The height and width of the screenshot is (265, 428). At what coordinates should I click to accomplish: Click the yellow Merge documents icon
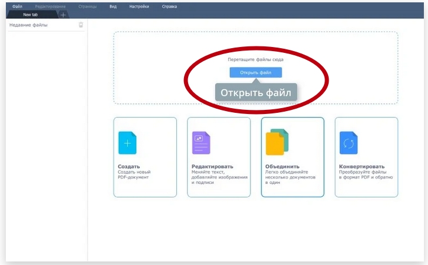point(277,142)
